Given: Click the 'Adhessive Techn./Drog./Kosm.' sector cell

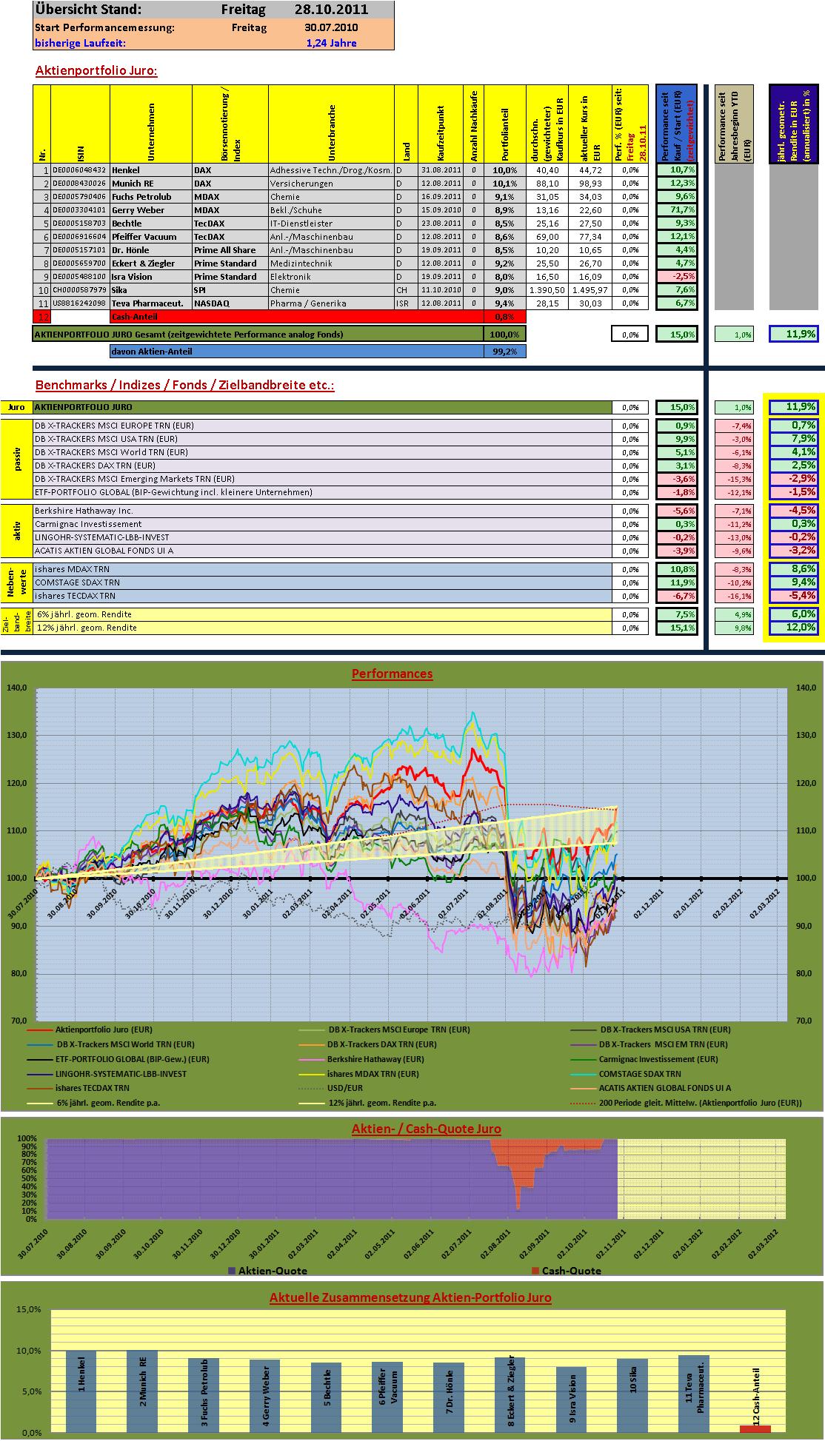Looking at the screenshot, I should (331, 170).
